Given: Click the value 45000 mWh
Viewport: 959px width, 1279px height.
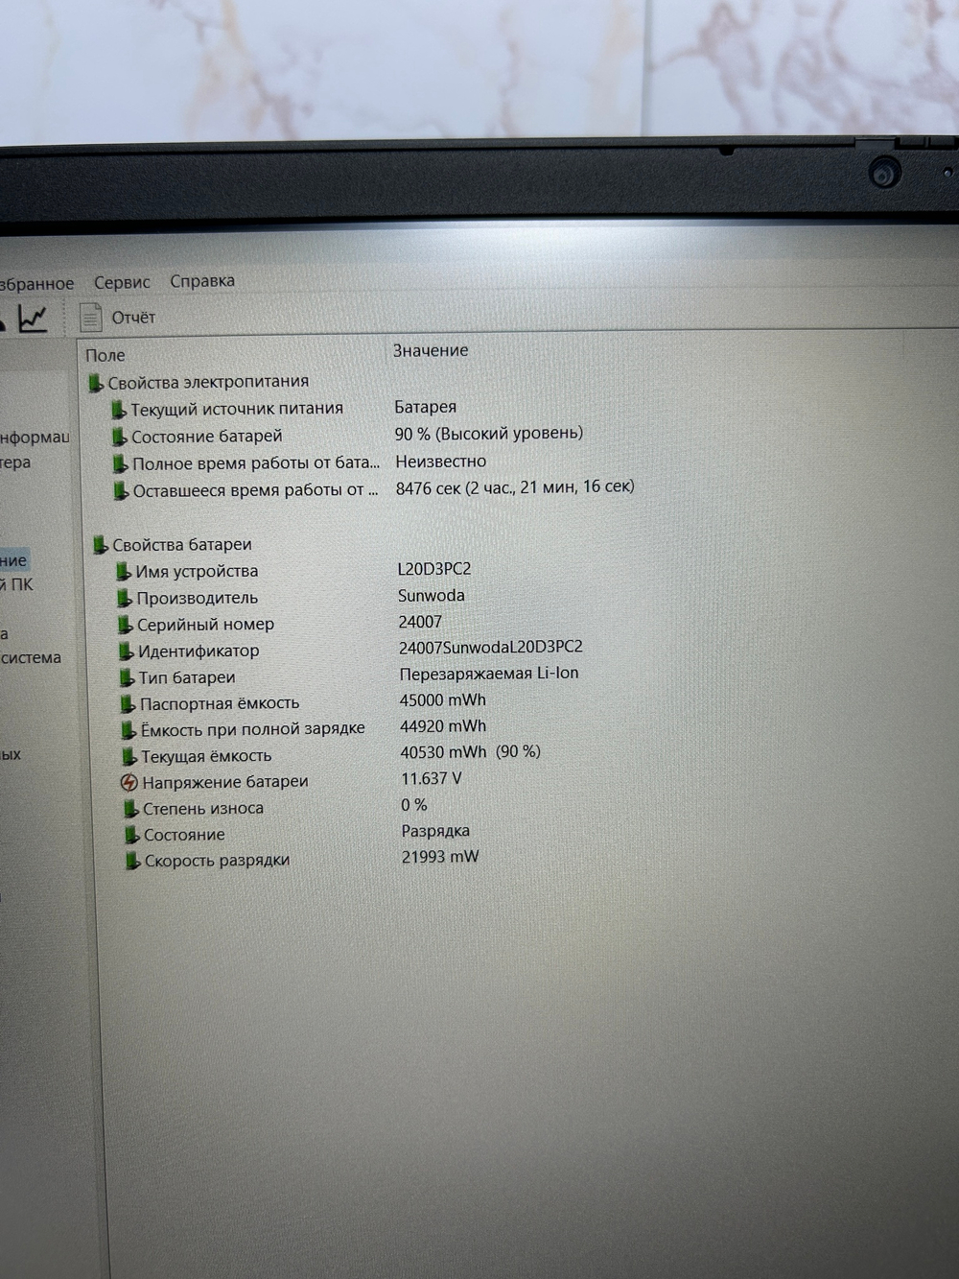Looking at the screenshot, I should 443,700.
